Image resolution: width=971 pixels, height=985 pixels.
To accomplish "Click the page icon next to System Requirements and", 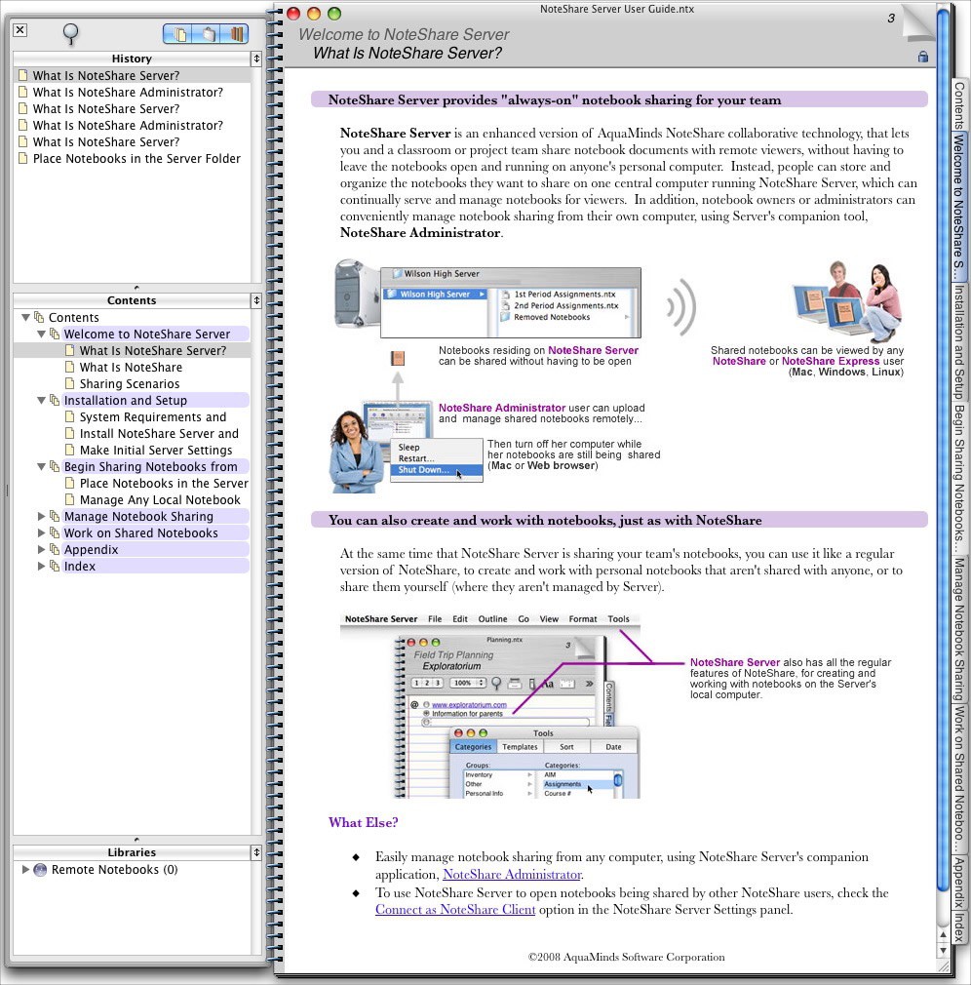I will point(70,416).
